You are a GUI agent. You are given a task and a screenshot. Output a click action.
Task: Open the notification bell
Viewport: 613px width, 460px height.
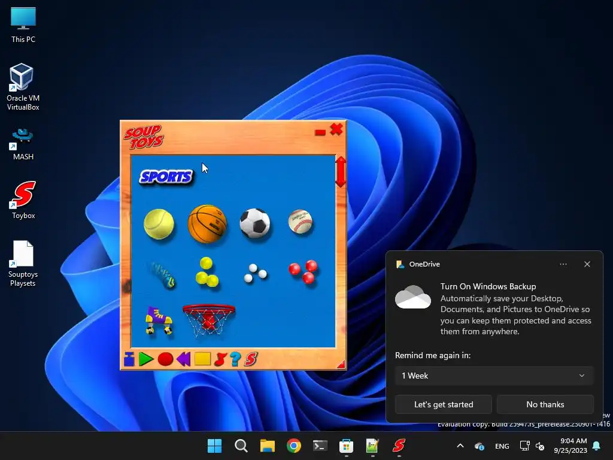coord(597,446)
